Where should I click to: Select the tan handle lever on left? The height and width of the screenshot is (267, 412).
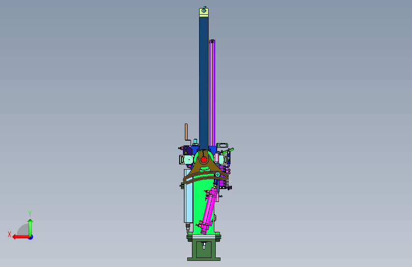coord(186,132)
